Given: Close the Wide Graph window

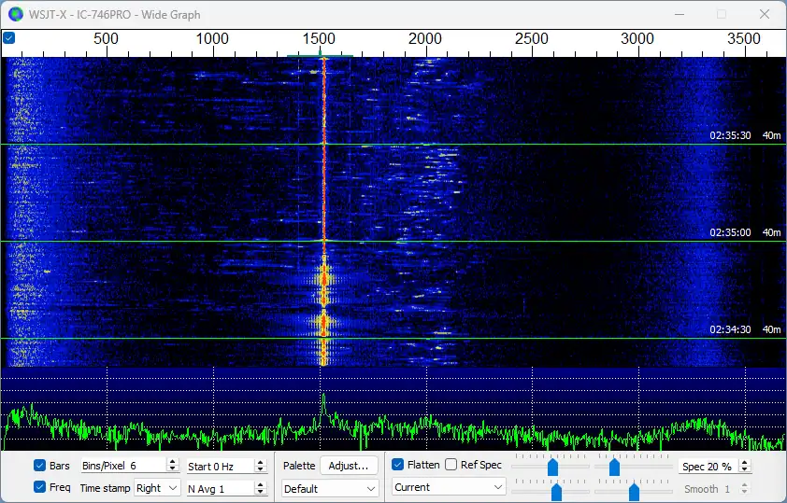Looking at the screenshot, I should click(x=765, y=14).
